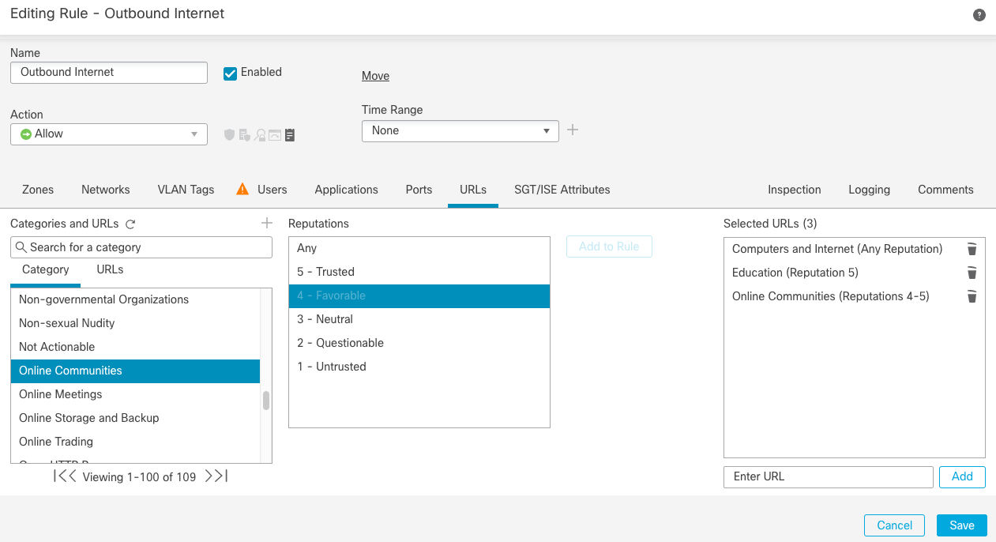
Task: Click the Users tab warning triangle
Action: [x=243, y=190]
